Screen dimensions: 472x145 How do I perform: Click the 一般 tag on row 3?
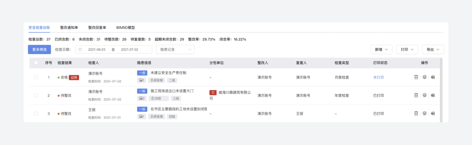pyautogui.click(x=142, y=109)
